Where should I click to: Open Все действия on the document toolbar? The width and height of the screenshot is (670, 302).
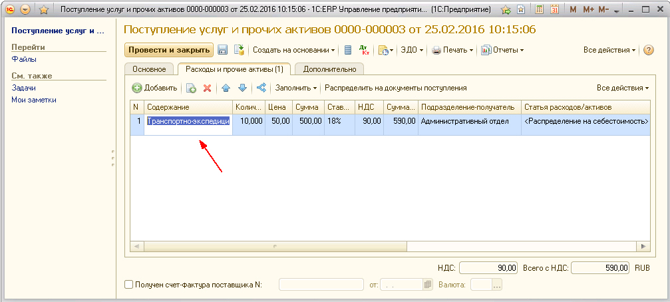(x=611, y=50)
